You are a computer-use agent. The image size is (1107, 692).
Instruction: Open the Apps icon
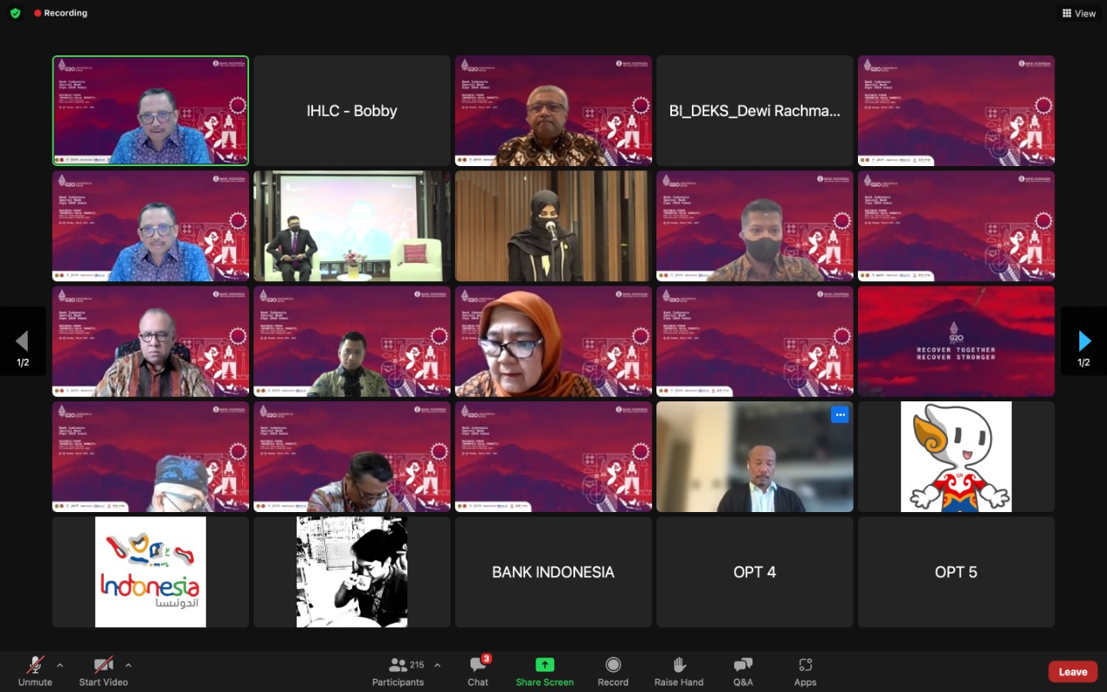805,665
